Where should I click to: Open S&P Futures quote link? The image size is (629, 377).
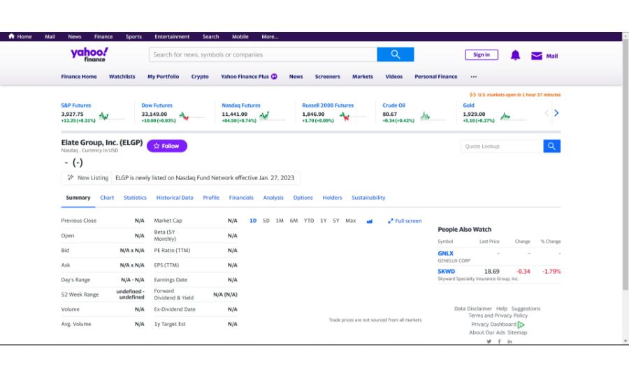click(76, 105)
